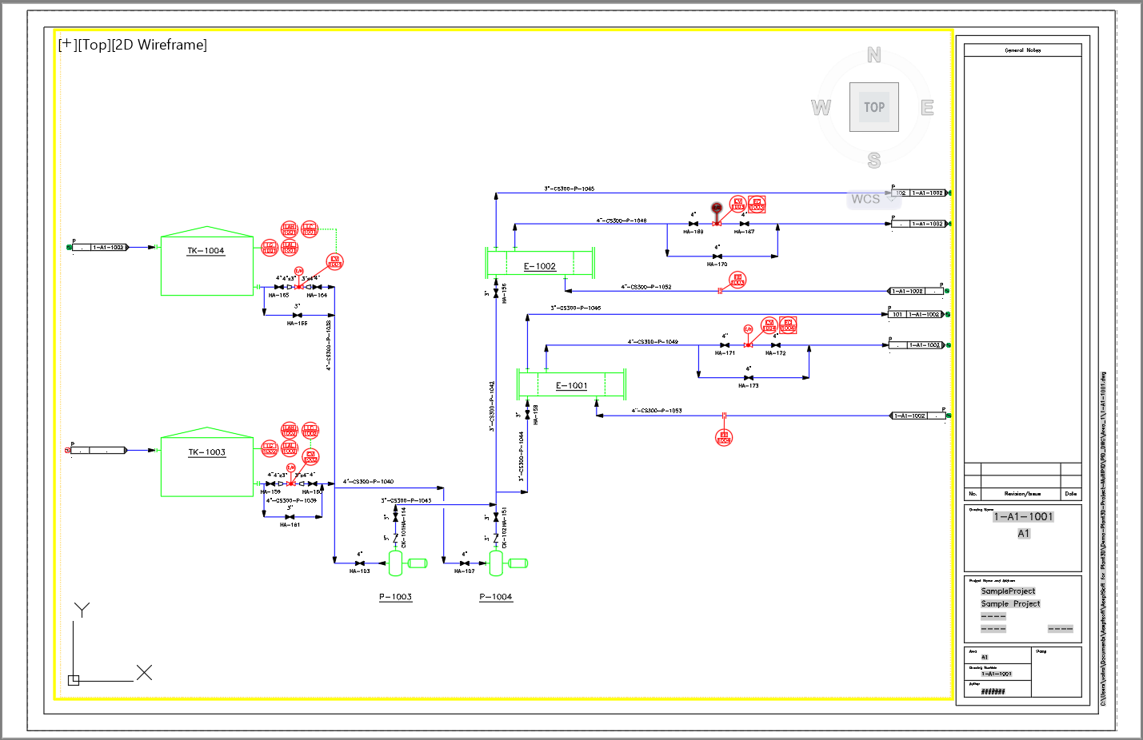Select the HA-161 bypass valve symbol
Image resolution: width=1143 pixels, height=740 pixels.
(x=290, y=517)
